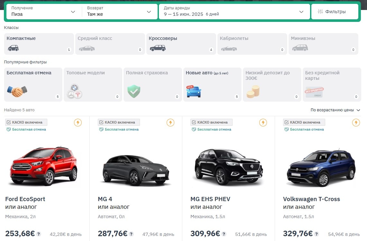
Task: Change sorting via По возрастанию цены control
Action: pyautogui.click(x=335, y=110)
